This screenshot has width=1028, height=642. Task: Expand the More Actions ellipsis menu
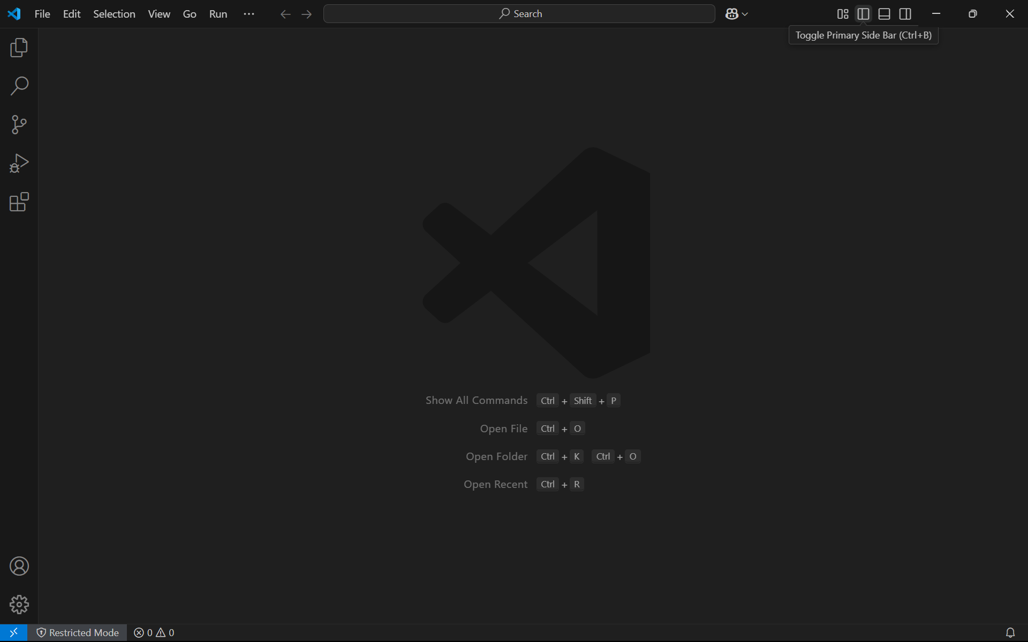(248, 14)
